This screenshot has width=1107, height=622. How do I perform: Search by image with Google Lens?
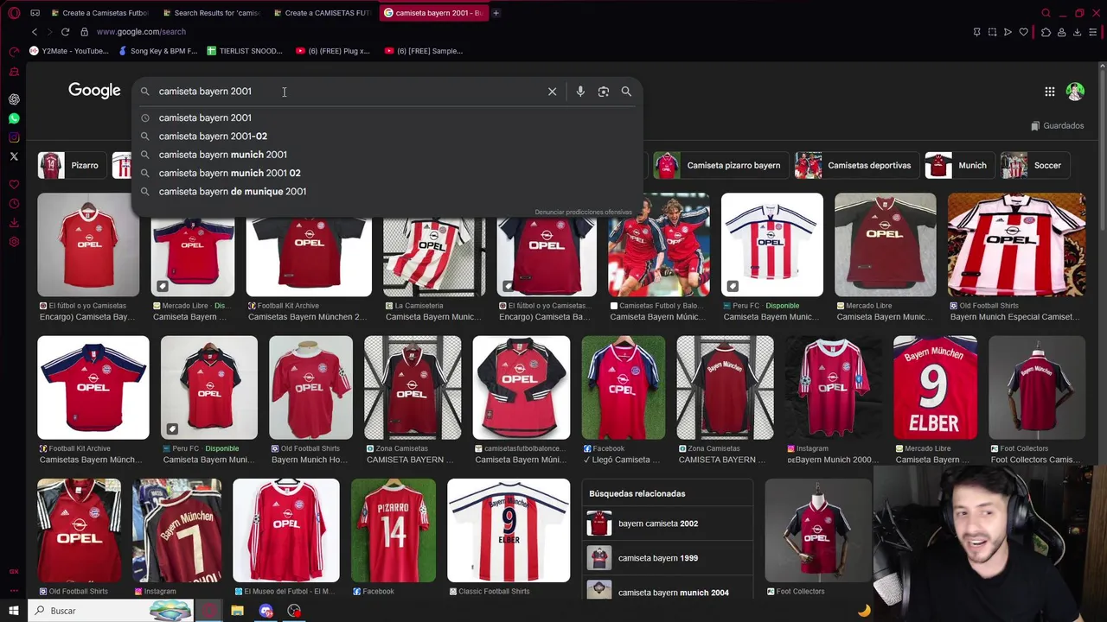pyautogui.click(x=604, y=92)
